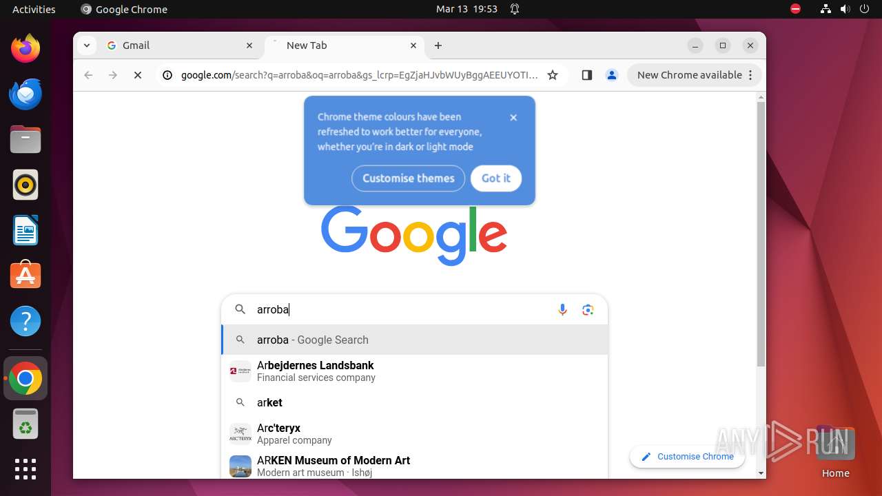Open the Google Chrome app menu in the top bar
This screenshot has width=882, height=496.
coord(124,9)
